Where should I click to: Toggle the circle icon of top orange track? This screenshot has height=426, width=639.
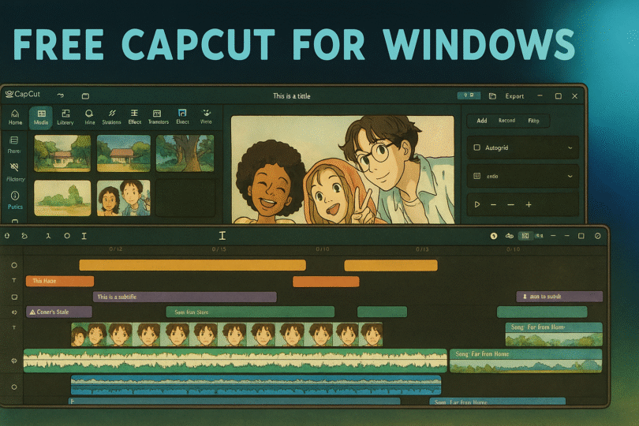click(14, 265)
